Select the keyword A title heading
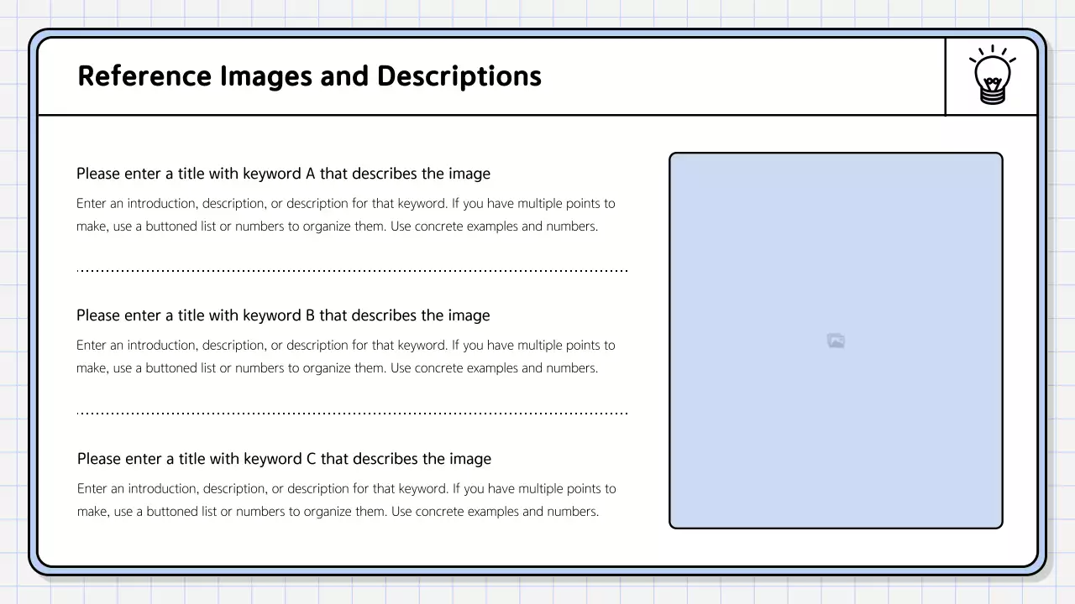1075x604 pixels. [x=283, y=174]
